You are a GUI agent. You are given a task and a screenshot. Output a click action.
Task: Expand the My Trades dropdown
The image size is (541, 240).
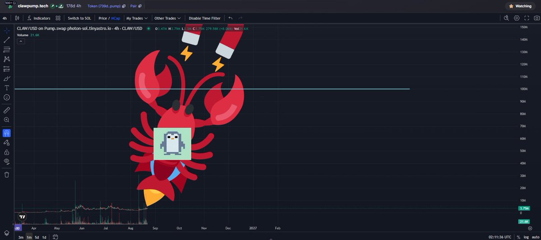(x=137, y=18)
